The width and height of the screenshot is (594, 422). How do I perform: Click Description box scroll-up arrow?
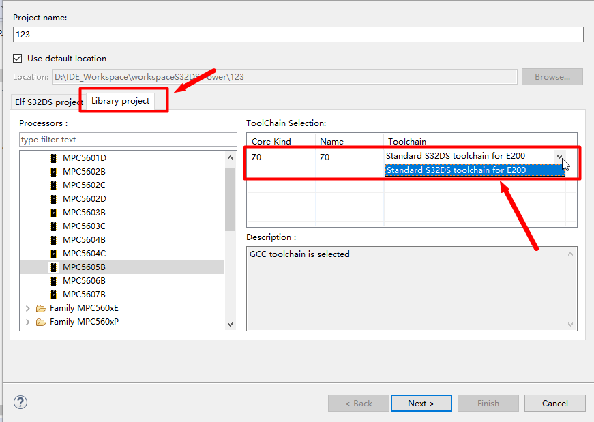point(571,254)
